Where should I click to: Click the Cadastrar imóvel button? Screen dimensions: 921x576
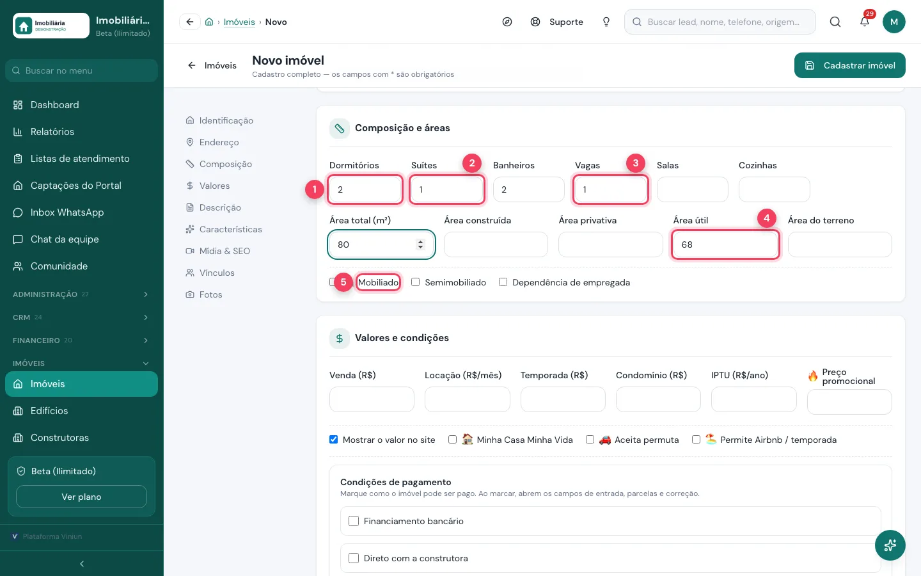coord(850,65)
